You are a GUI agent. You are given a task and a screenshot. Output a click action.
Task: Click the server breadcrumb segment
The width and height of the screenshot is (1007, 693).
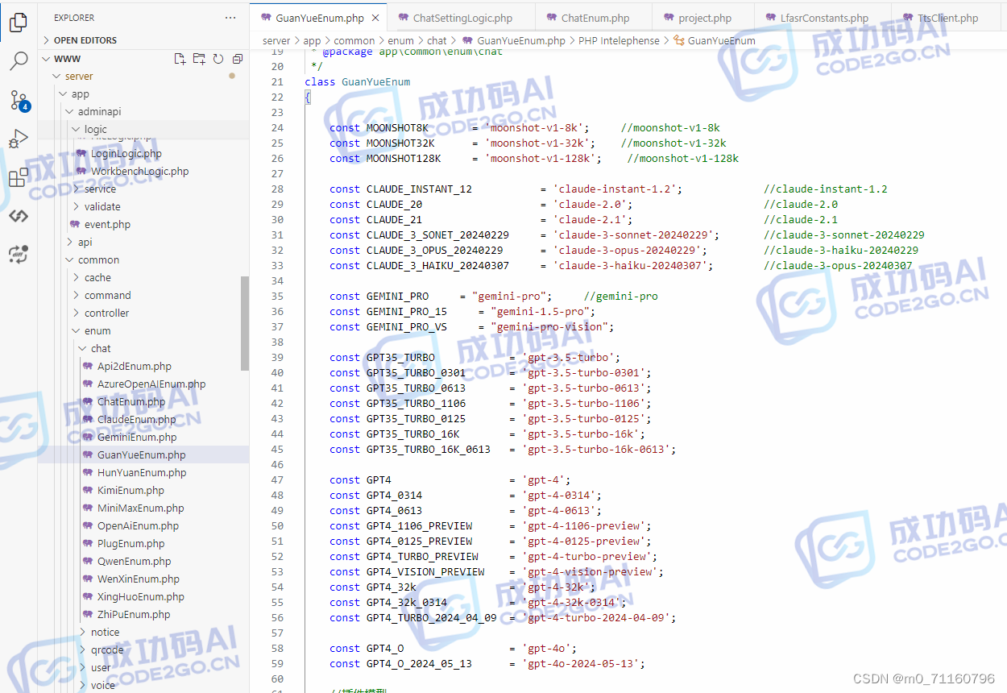click(x=276, y=40)
